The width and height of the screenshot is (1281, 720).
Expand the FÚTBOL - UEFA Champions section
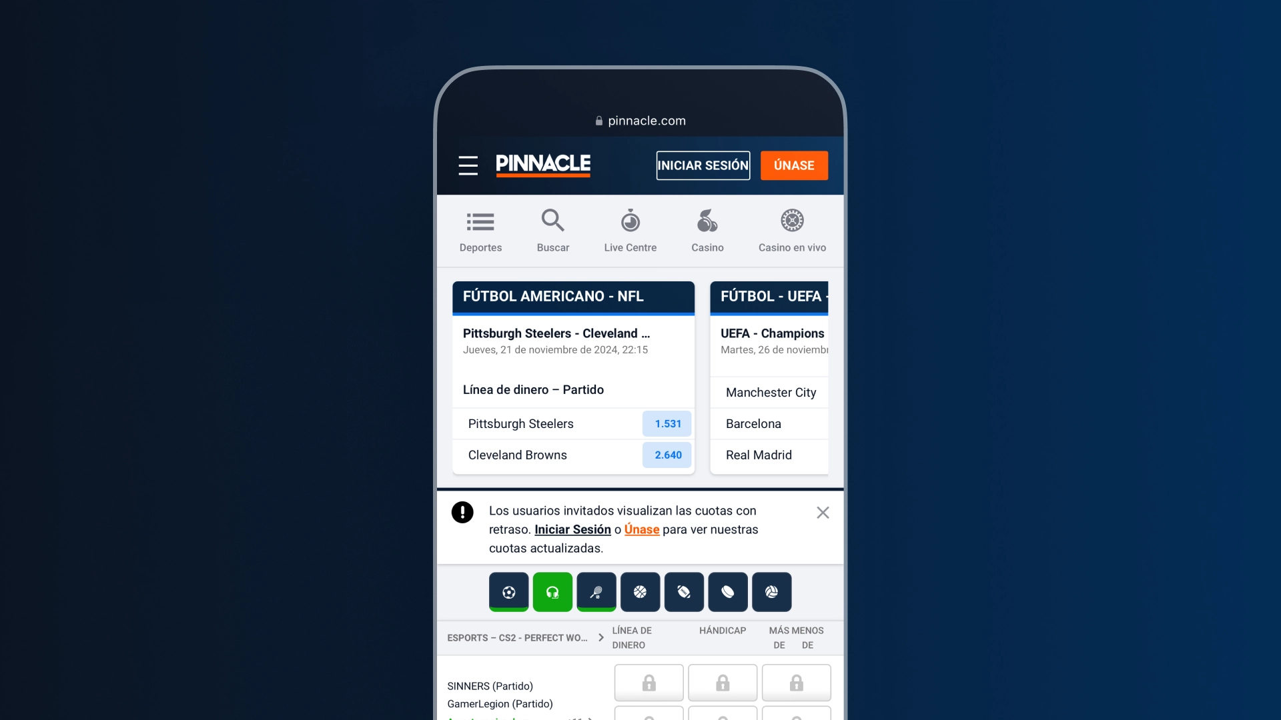(x=774, y=296)
